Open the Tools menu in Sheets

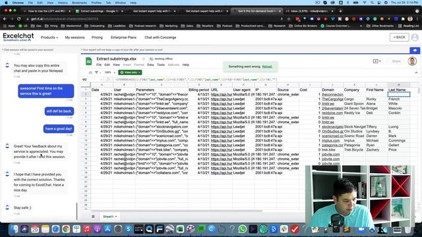pyautogui.click(x=161, y=65)
